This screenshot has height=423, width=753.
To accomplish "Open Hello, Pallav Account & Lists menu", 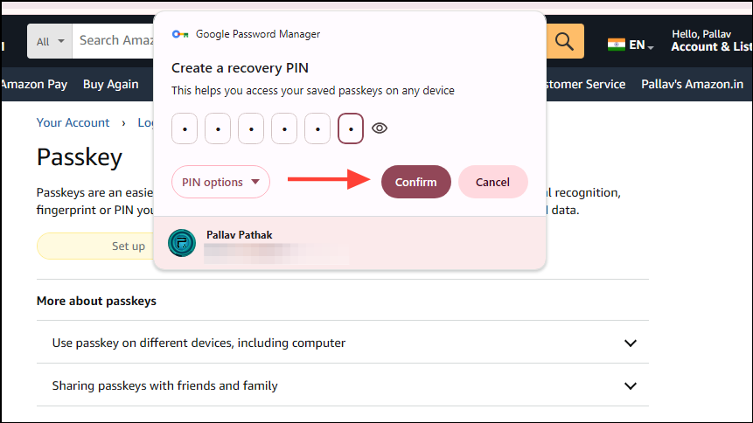I will [x=711, y=40].
